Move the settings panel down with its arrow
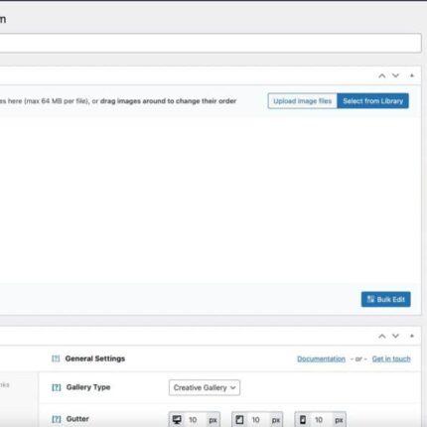 point(395,336)
